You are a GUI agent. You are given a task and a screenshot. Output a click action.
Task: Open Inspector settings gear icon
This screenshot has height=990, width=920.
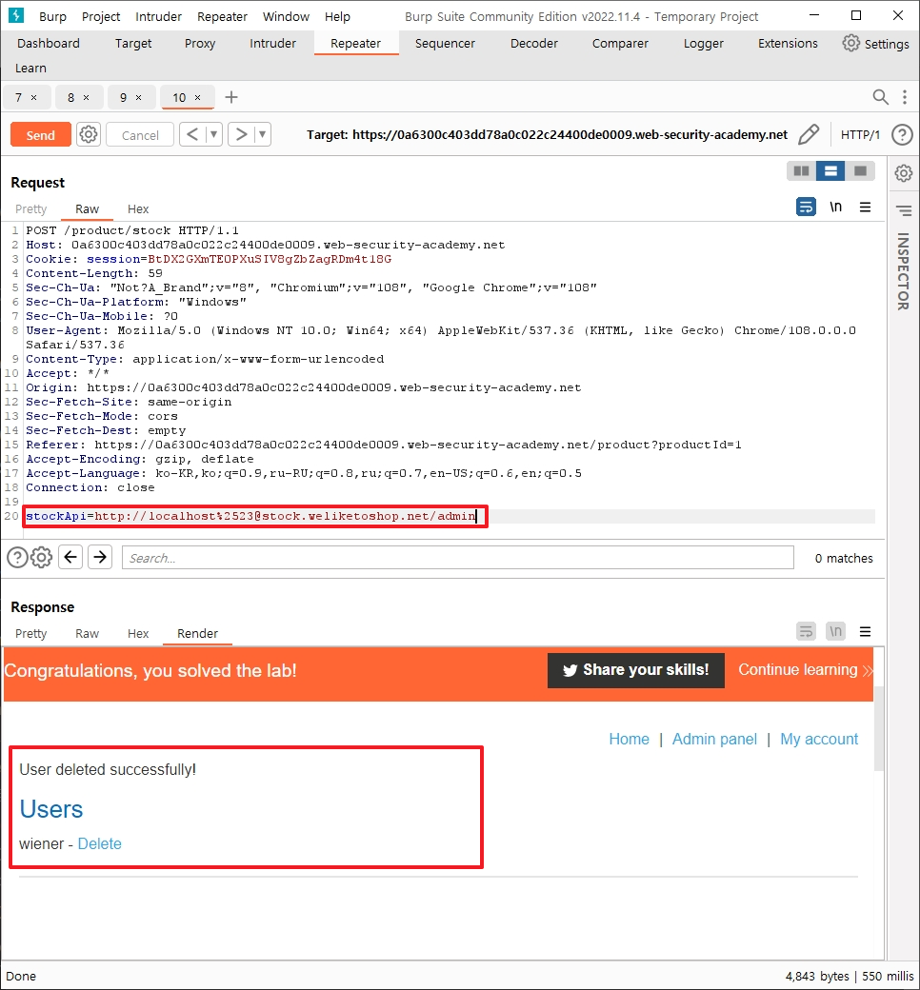point(904,173)
